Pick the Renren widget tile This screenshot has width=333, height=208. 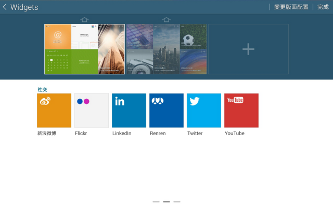tap(166, 110)
